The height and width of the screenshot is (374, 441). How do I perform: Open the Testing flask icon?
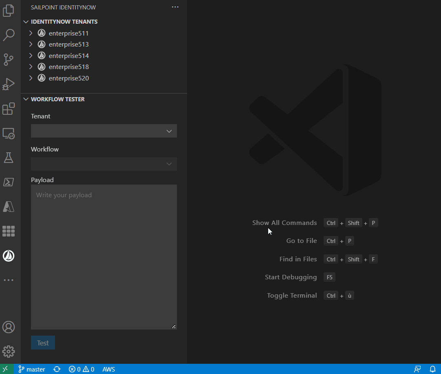(9, 158)
